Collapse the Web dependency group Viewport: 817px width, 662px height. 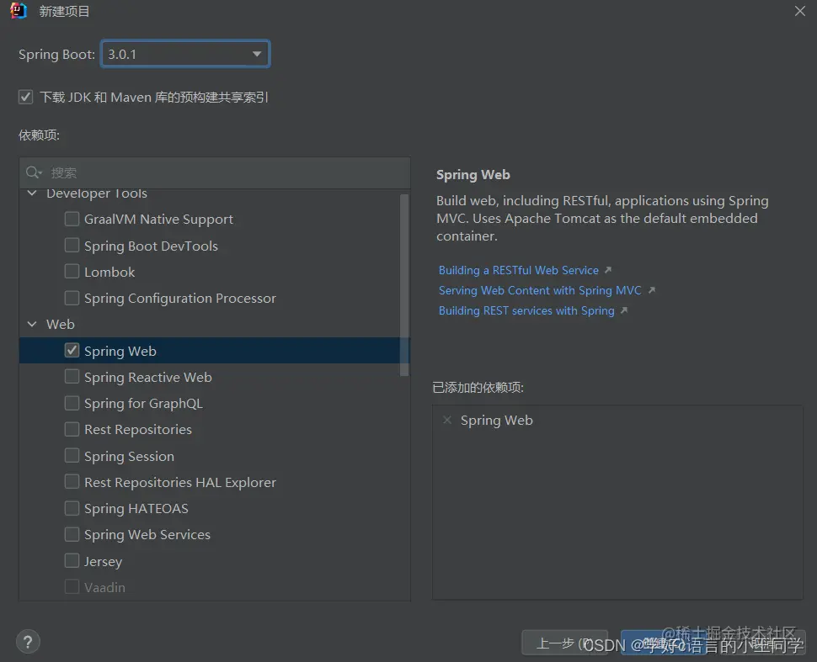tap(32, 324)
